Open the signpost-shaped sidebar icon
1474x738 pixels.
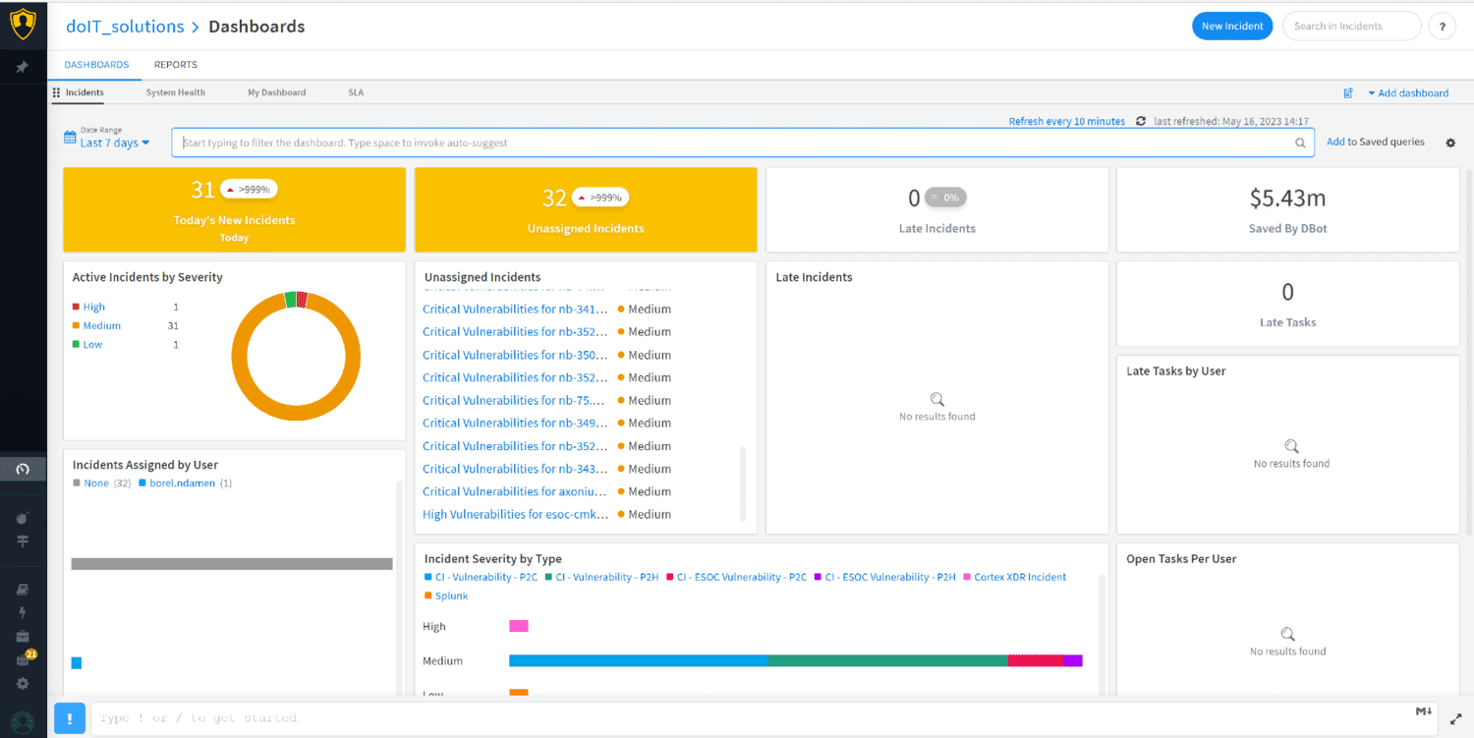tap(23, 541)
